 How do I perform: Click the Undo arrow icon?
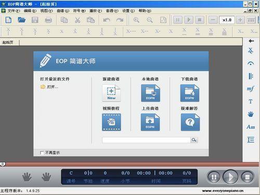[x=107, y=20]
